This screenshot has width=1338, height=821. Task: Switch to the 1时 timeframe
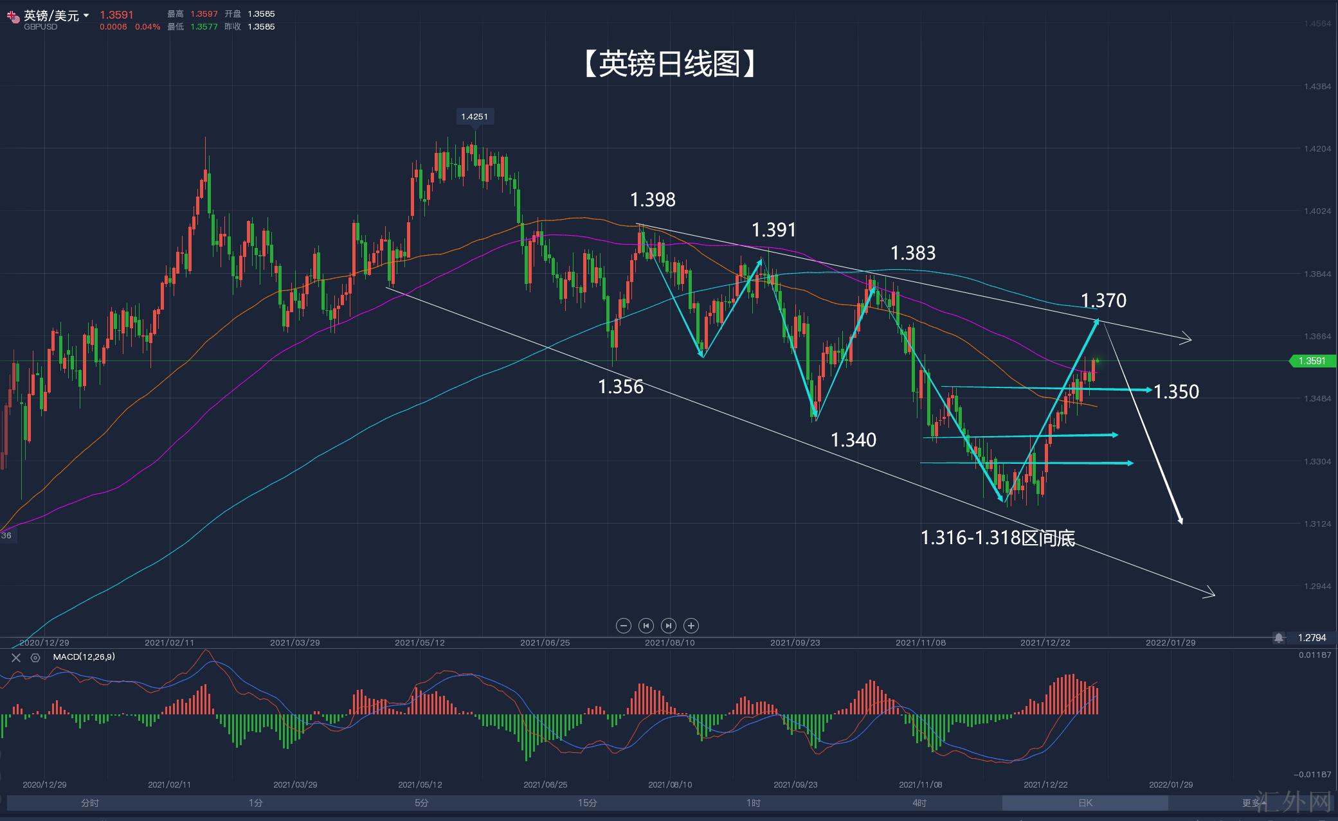click(x=754, y=802)
